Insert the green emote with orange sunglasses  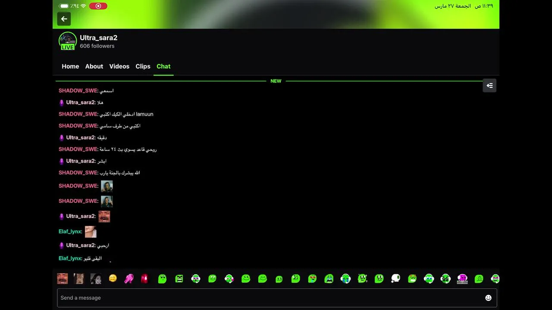[x=412, y=279]
